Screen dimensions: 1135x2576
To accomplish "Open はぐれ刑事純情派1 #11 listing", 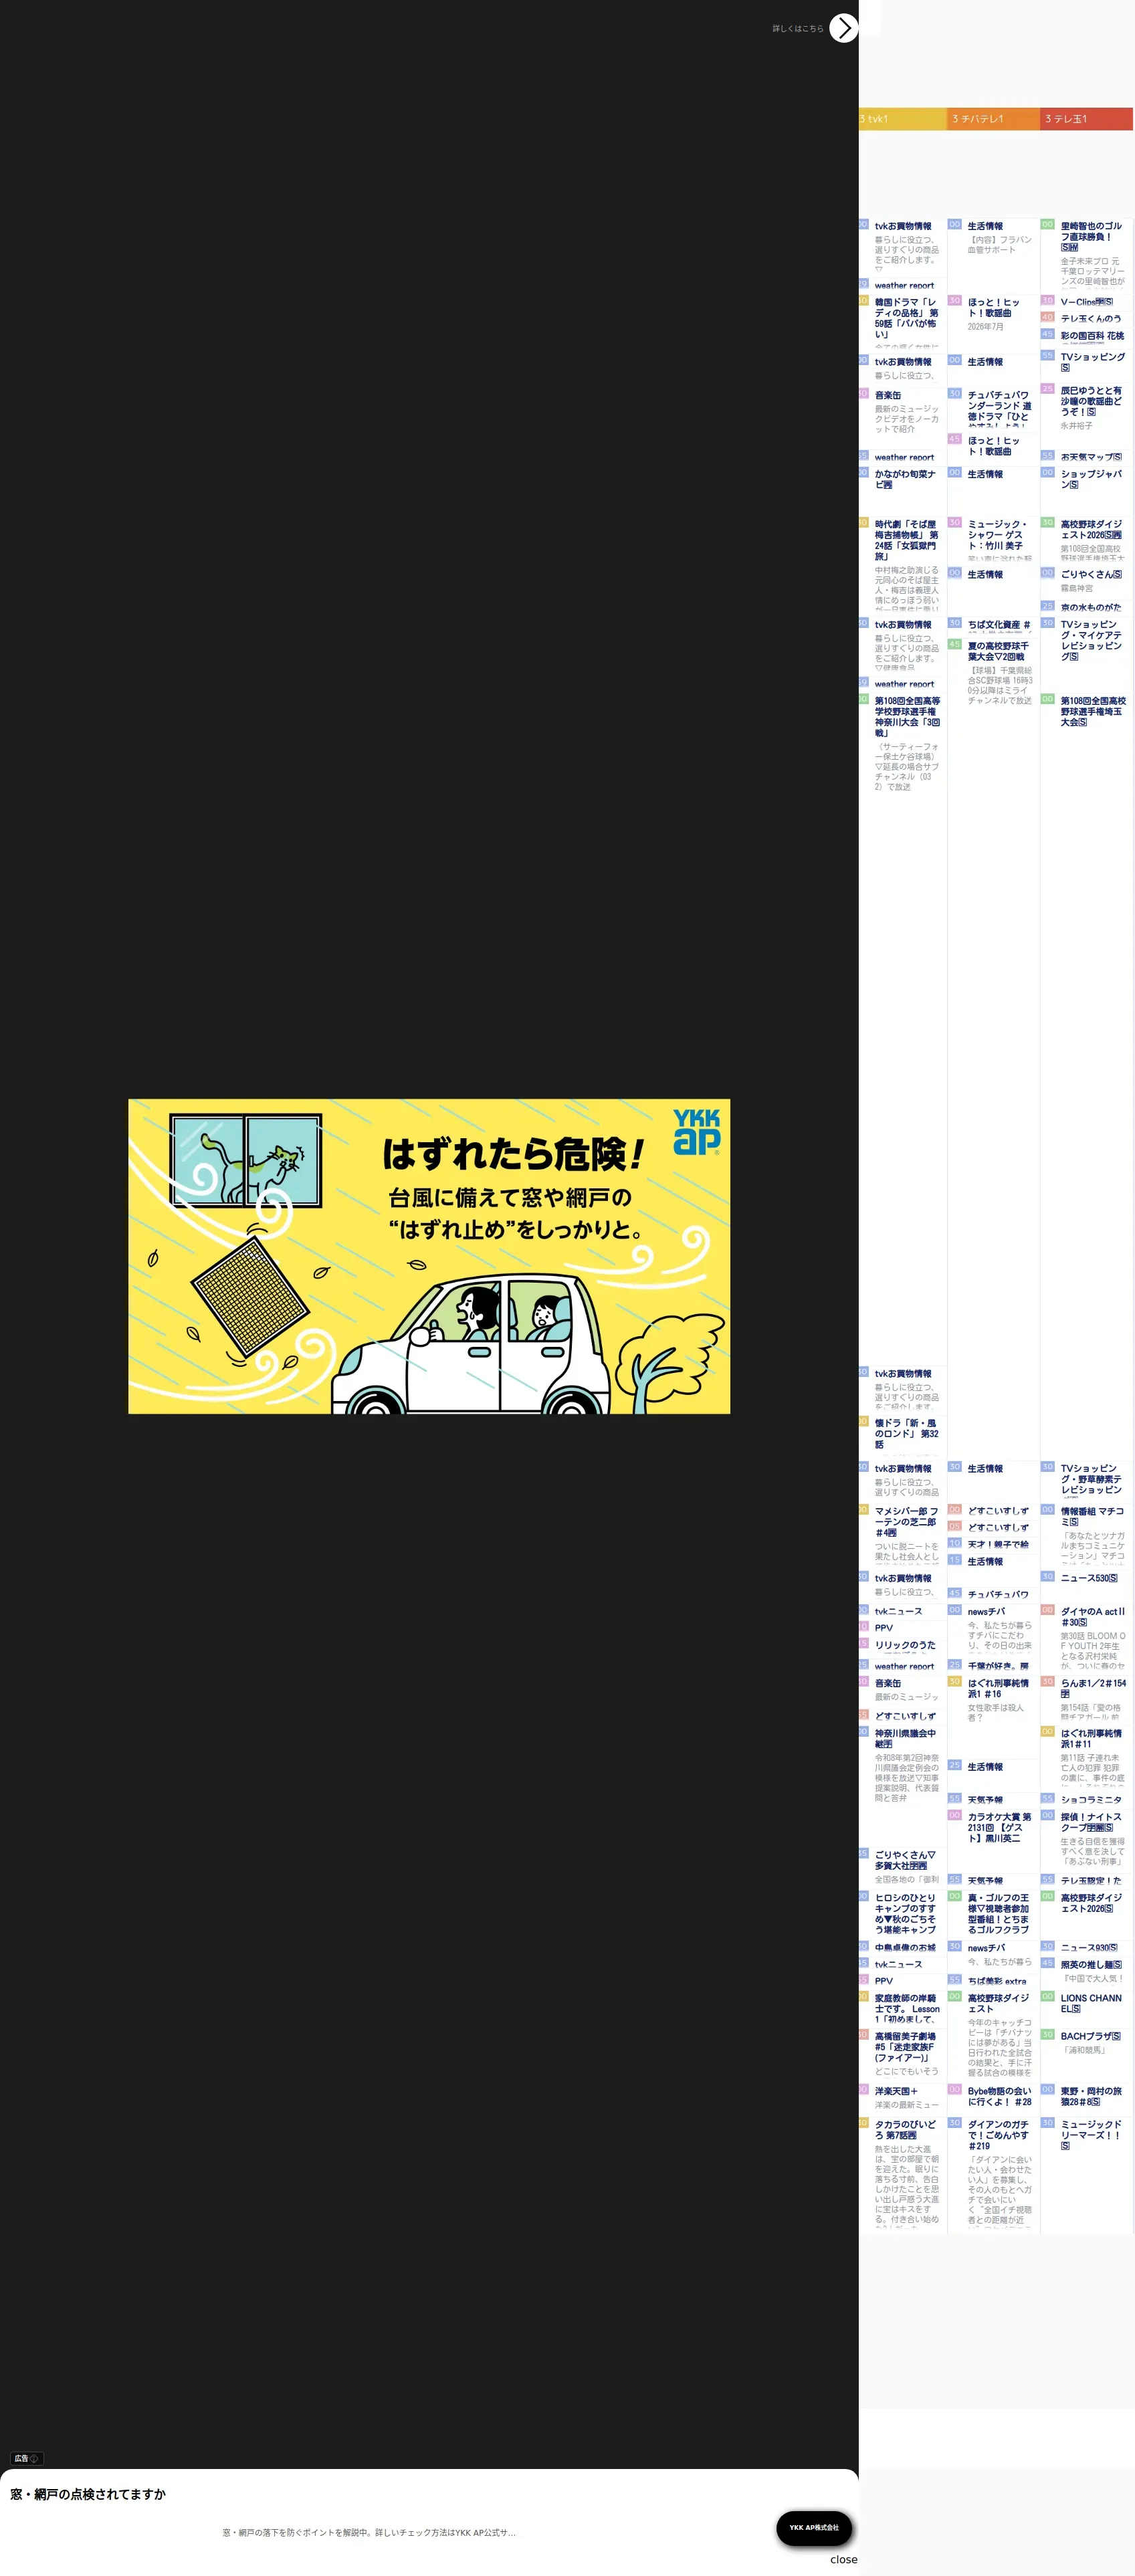I will pos(1092,1738).
